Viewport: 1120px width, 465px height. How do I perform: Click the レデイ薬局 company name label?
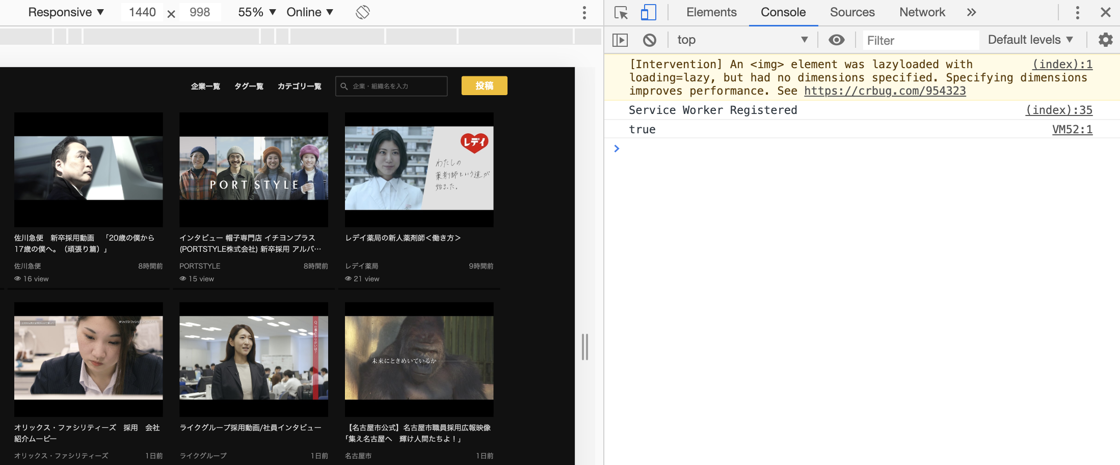tap(361, 266)
